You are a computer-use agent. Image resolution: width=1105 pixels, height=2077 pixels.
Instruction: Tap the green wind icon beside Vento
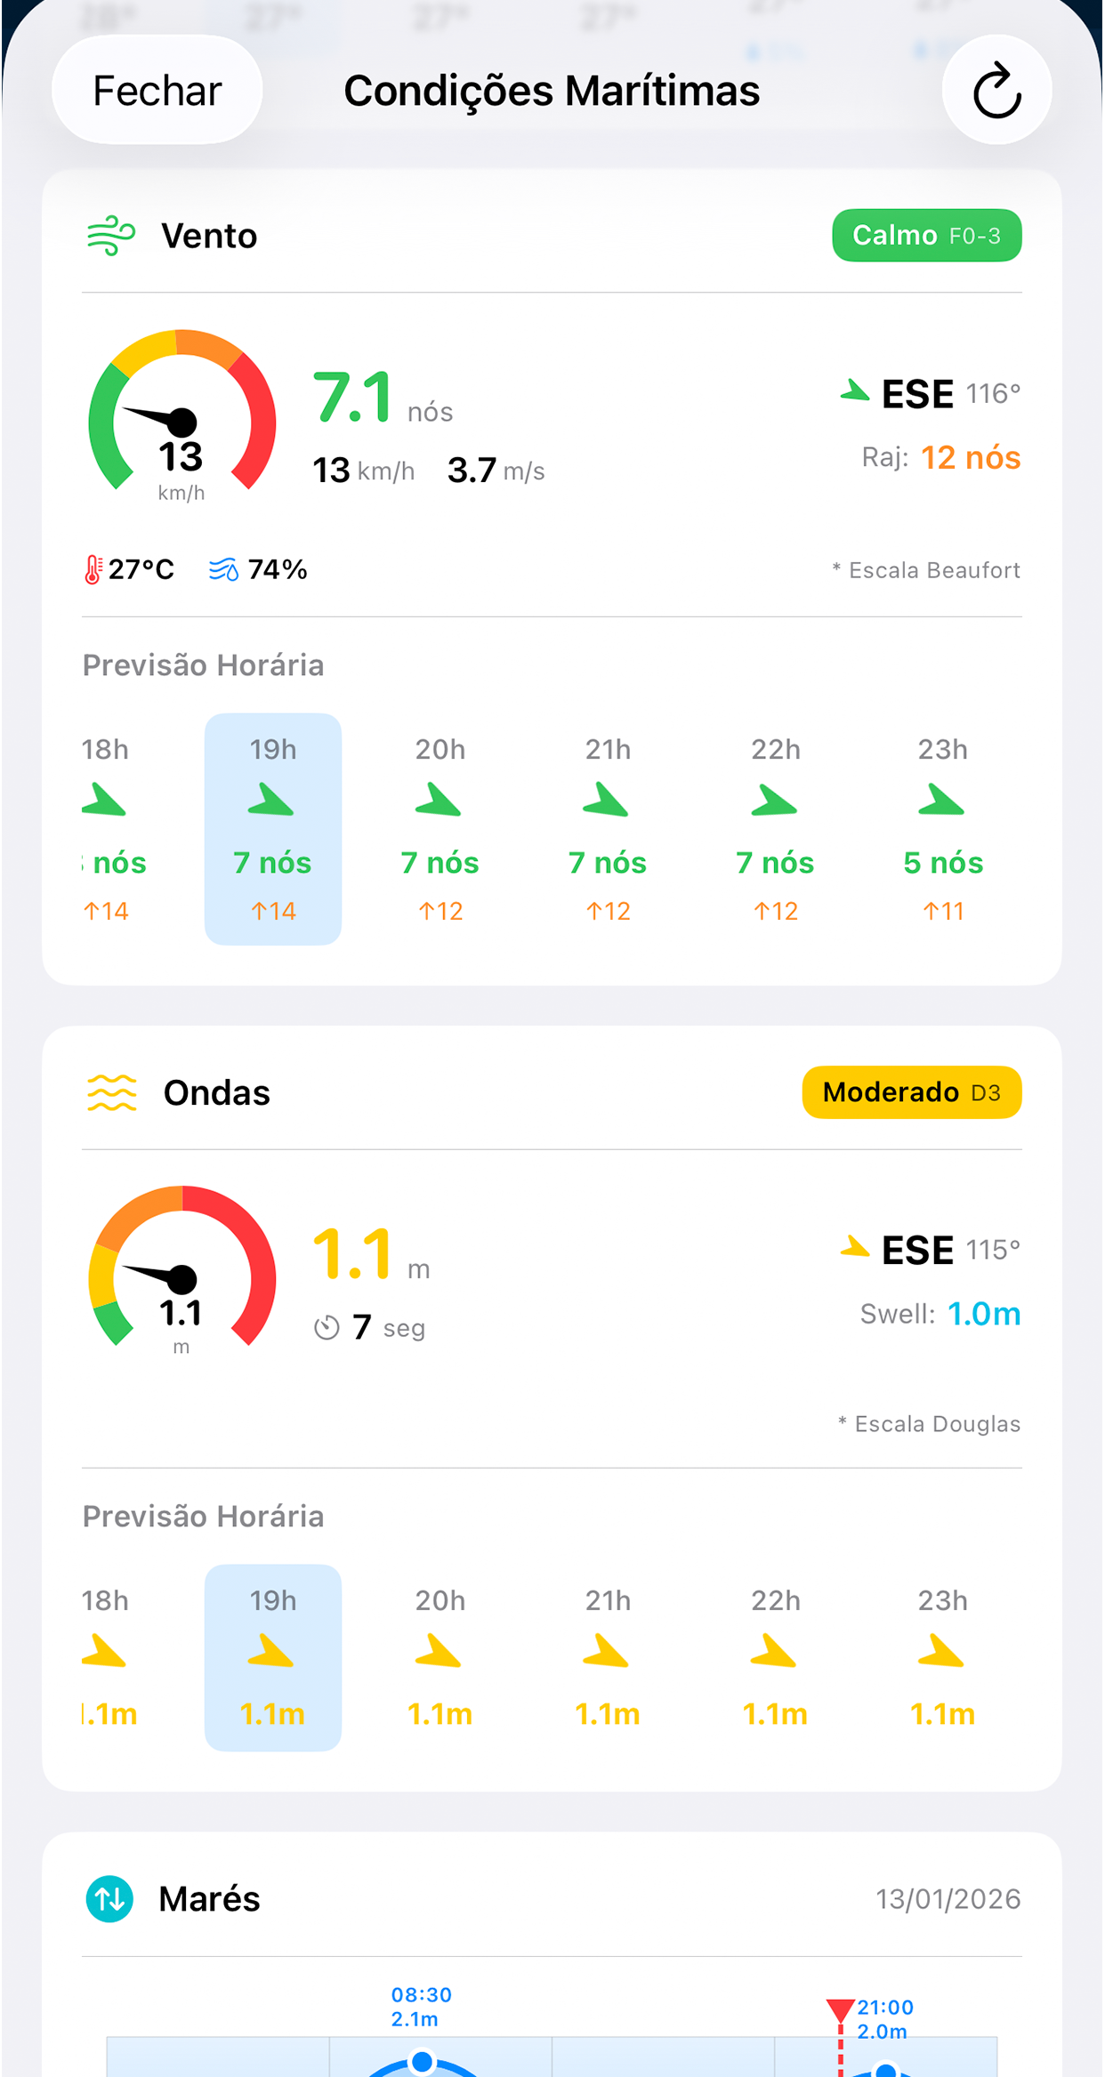(111, 236)
